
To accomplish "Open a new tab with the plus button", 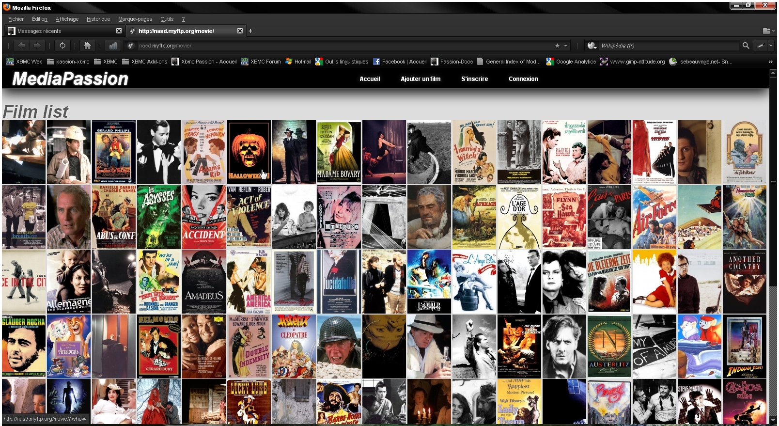I will (250, 31).
